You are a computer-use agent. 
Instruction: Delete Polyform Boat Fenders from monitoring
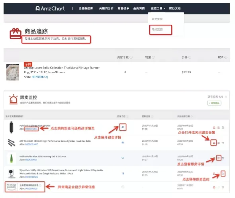(223, 127)
